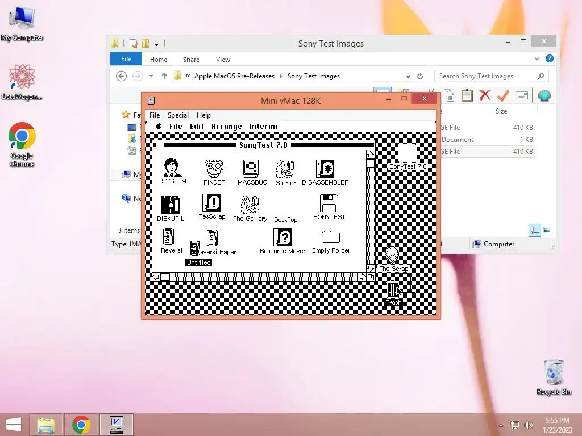The height and width of the screenshot is (436, 582).
Task: Select the Resource Mover icon
Action: 282,237
